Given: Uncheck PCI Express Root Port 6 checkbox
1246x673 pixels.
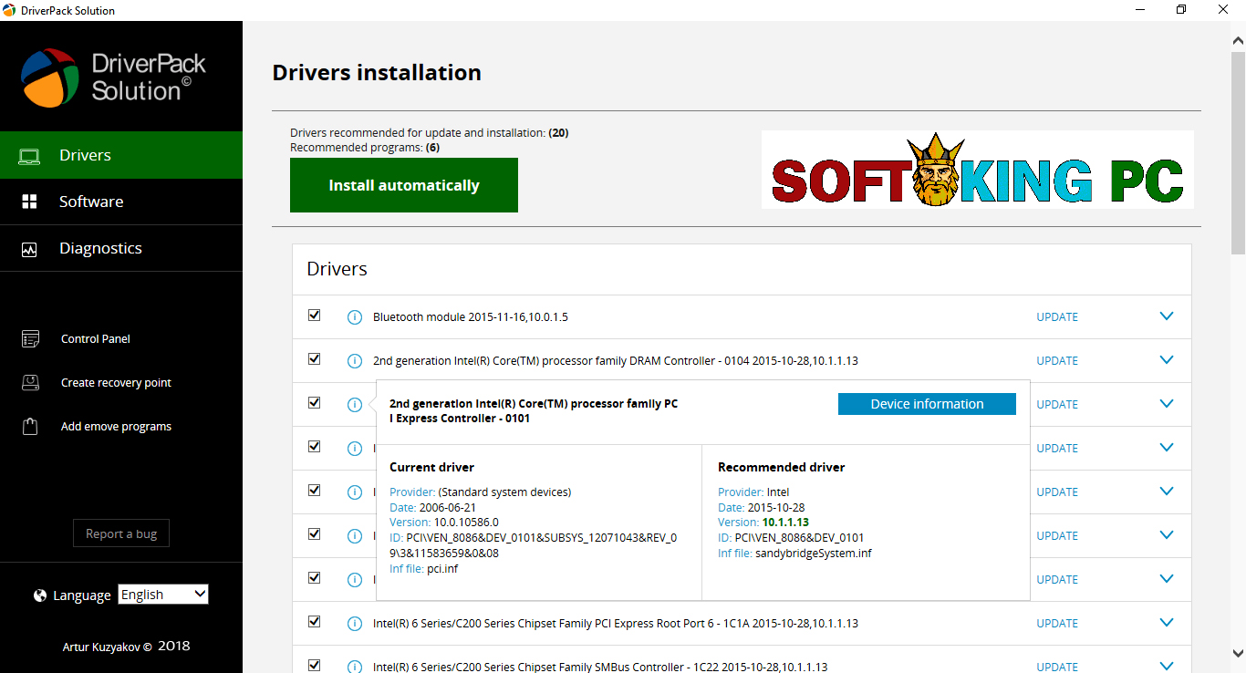Looking at the screenshot, I should tap(315, 622).
